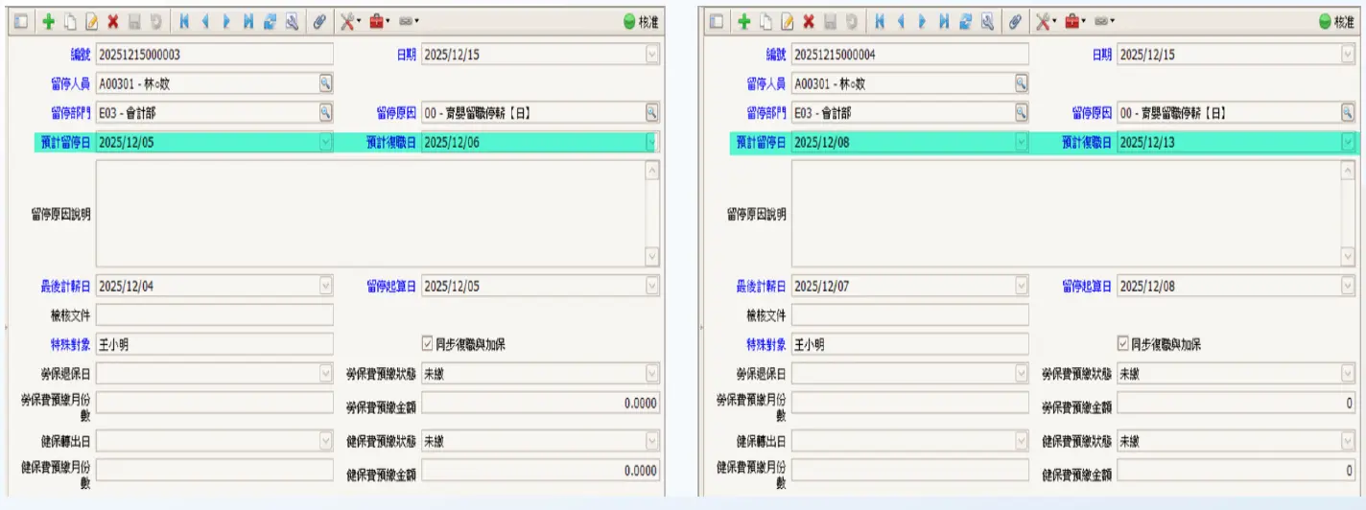Open the 留停起算日 dropdown showing 2025/12/05
This screenshot has height=510, width=1366.
click(652, 286)
